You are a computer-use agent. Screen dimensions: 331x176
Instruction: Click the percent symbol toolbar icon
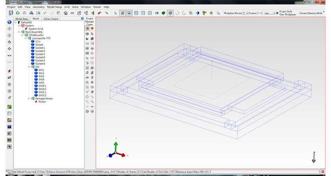tap(218, 13)
